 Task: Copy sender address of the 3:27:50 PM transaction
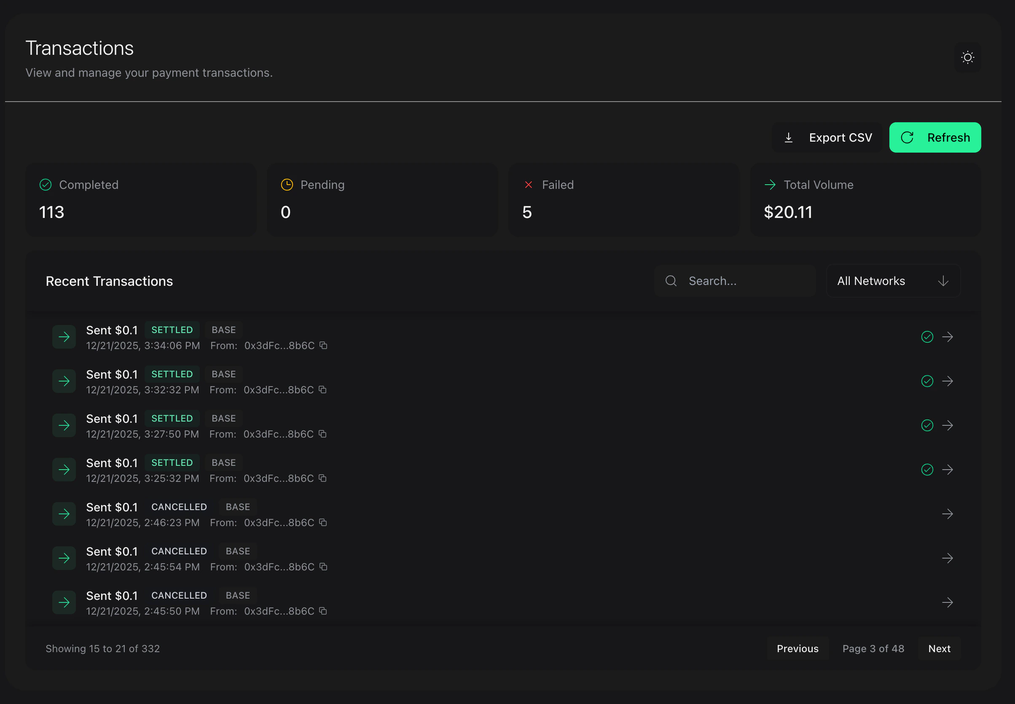tap(323, 434)
